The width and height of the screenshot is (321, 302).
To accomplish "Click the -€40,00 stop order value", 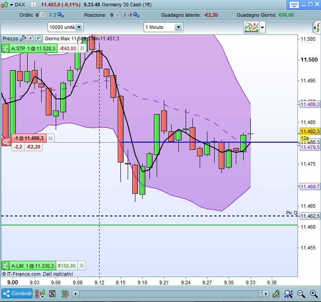I will (x=67, y=48).
